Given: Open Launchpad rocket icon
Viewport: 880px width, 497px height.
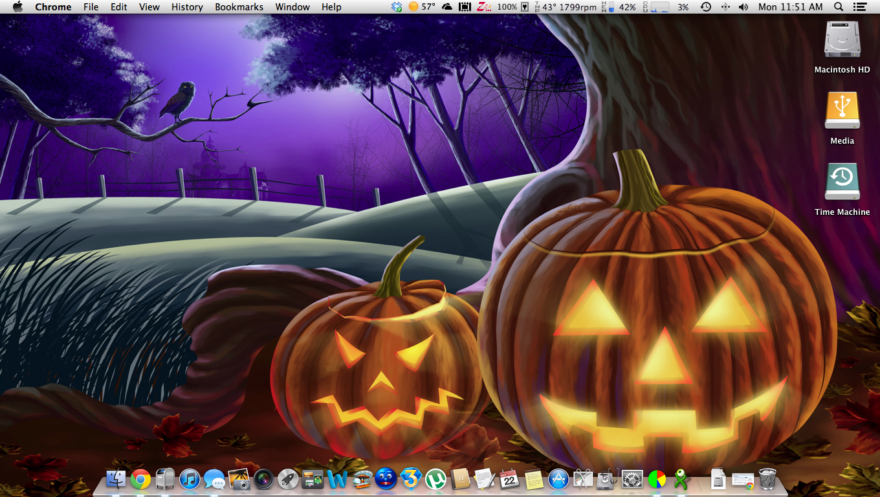Looking at the screenshot, I should pyautogui.click(x=288, y=480).
